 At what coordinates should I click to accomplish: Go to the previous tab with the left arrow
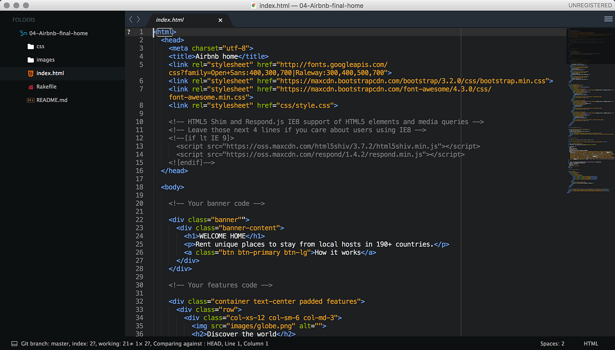tap(131, 19)
